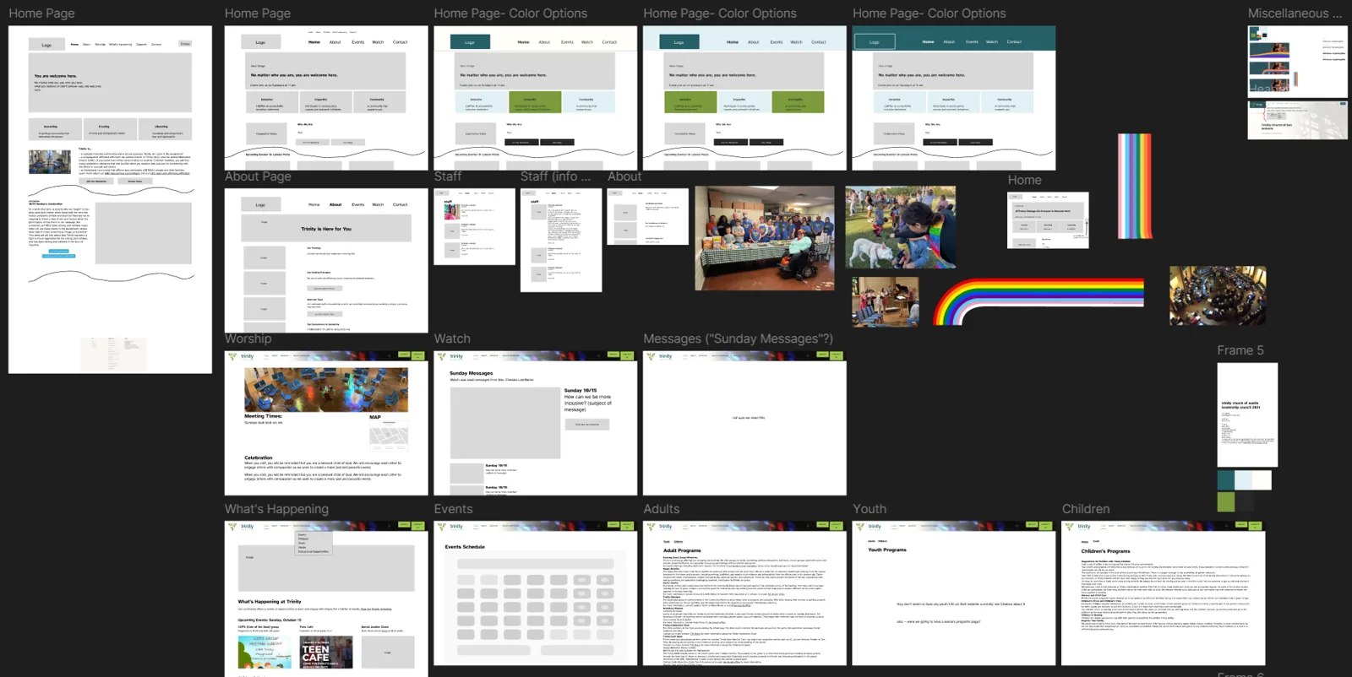
Task: Click 'Trinity is Here for You' heading
Action: 326,229
